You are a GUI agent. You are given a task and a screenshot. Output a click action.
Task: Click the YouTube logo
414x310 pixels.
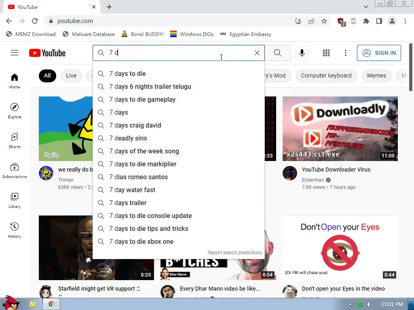47,53
